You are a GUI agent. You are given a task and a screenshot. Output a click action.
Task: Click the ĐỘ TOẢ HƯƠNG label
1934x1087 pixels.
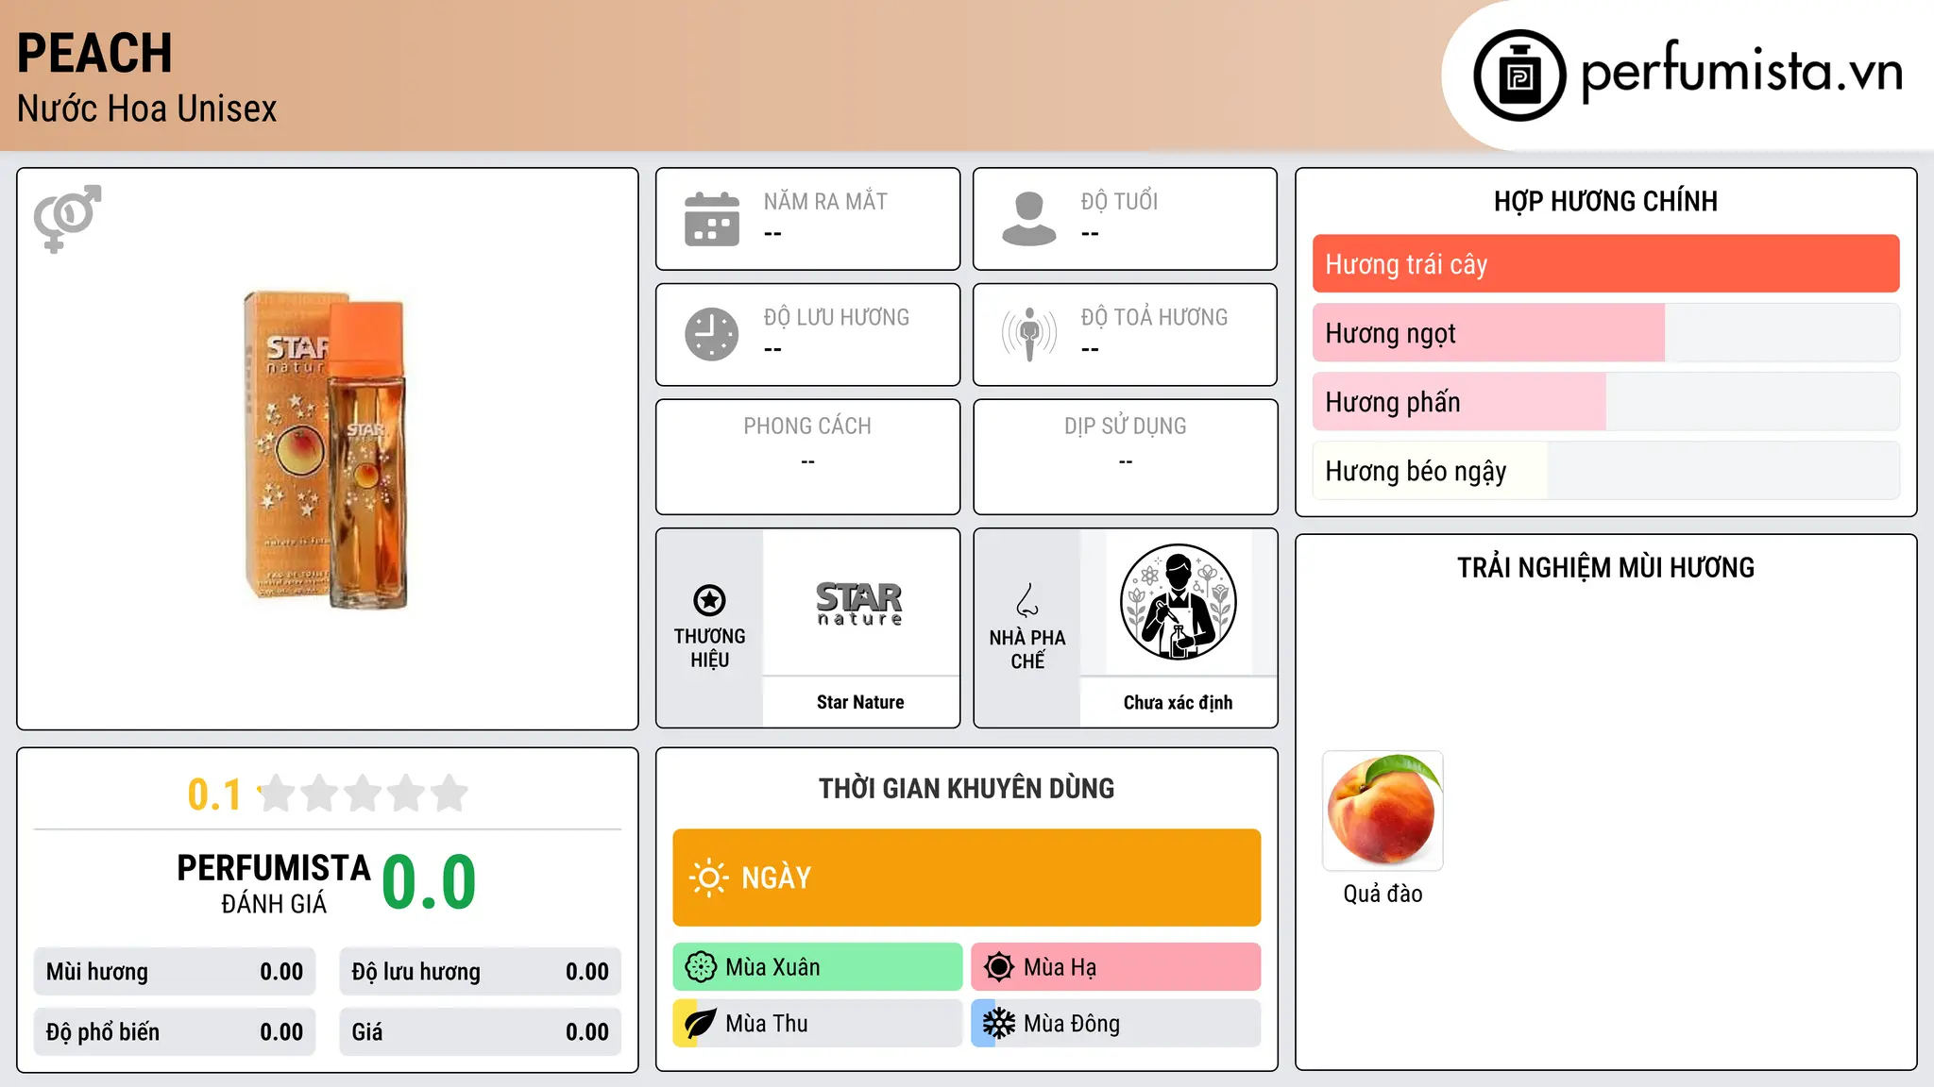tap(1154, 317)
